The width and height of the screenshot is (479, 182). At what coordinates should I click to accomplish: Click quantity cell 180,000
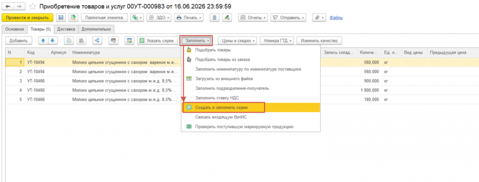369,100
